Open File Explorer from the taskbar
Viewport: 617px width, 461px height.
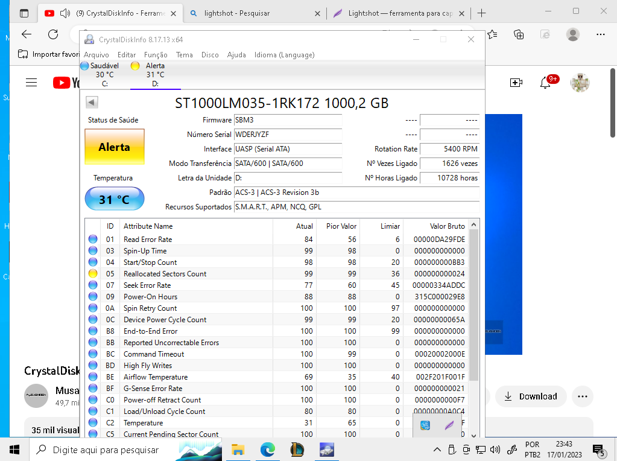tap(238, 450)
